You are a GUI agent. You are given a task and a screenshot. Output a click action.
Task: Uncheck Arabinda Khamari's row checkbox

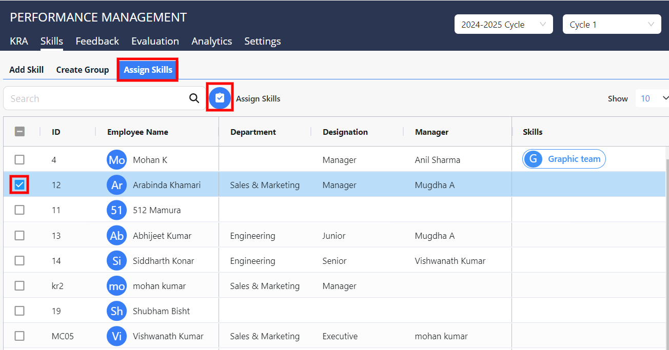(x=19, y=184)
